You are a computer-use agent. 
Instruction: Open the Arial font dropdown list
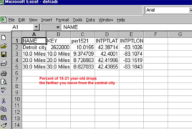(x=189, y=10)
